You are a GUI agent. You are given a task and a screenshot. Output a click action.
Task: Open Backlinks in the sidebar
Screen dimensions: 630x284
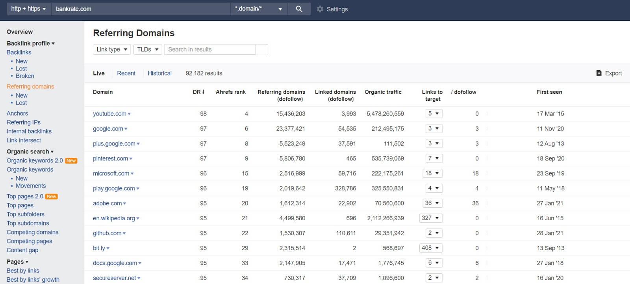[19, 52]
